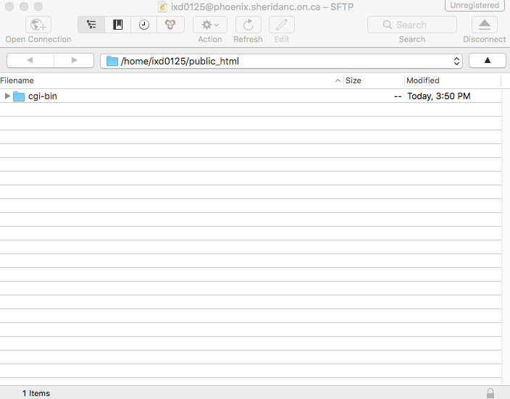Sort files by the Filename column

(x=167, y=80)
